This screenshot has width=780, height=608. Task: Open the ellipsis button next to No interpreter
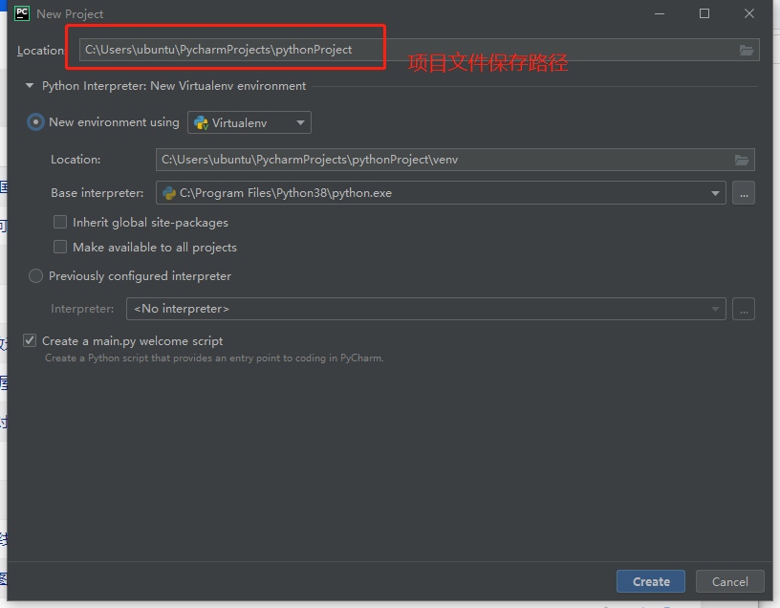click(x=744, y=309)
